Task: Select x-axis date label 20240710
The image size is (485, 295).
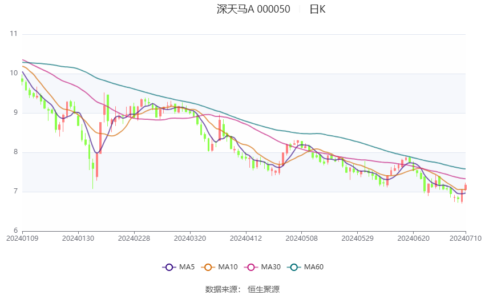Action: click(466, 239)
